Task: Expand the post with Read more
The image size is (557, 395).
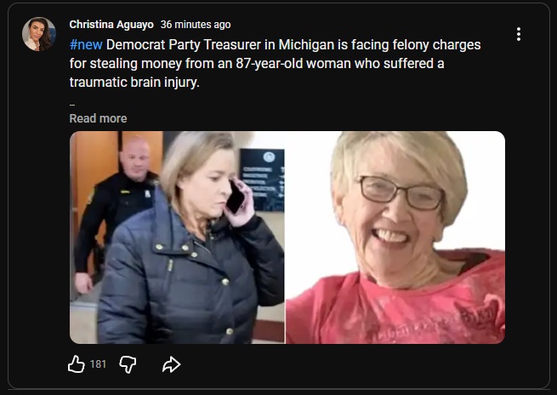Action: (x=98, y=118)
